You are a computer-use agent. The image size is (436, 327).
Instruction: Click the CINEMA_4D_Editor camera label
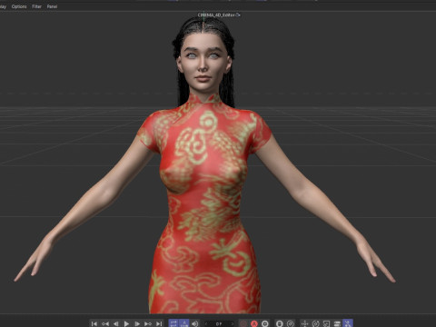[216, 15]
